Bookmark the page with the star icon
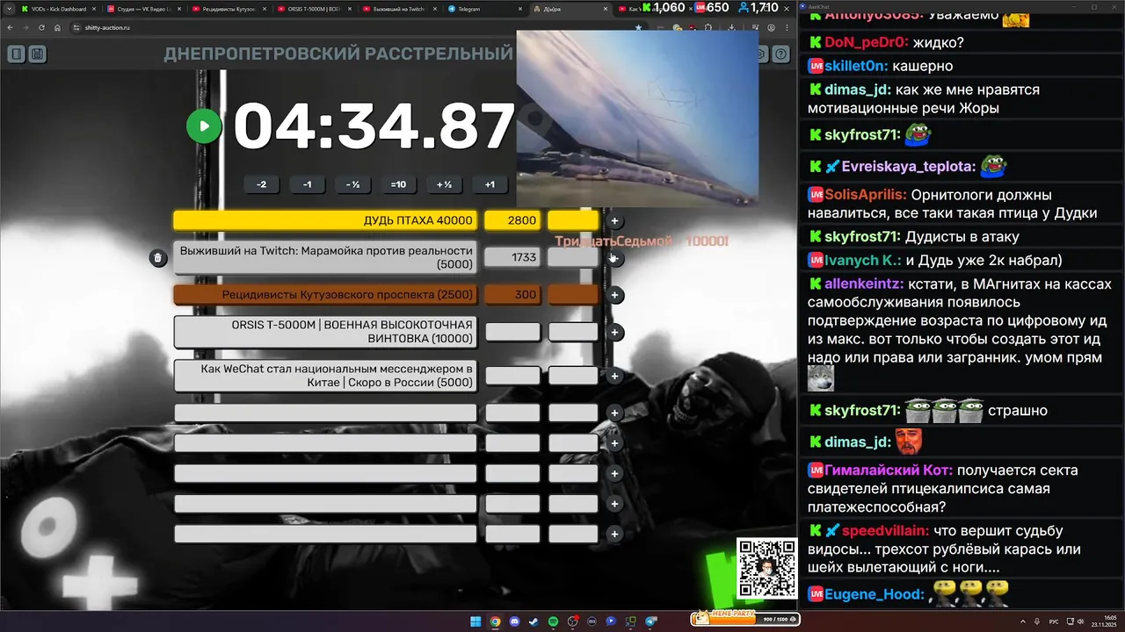Screen dimensions: 1125x632 click(x=638, y=27)
